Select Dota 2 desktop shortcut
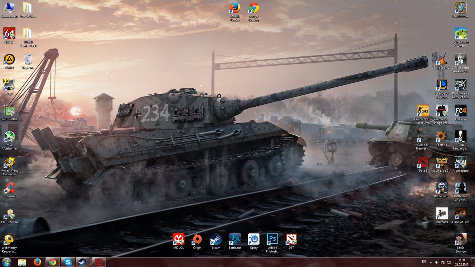The width and height of the screenshot is (475, 267). 423,164
